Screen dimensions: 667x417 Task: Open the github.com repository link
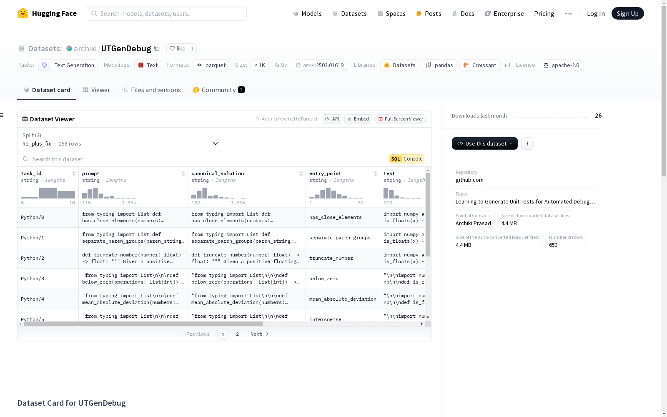(x=469, y=180)
